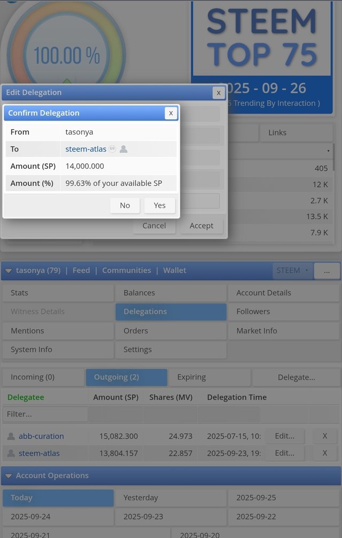Show Expiring delegations
342x538 pixels.
pyautogui.click(x=209, y=377)
